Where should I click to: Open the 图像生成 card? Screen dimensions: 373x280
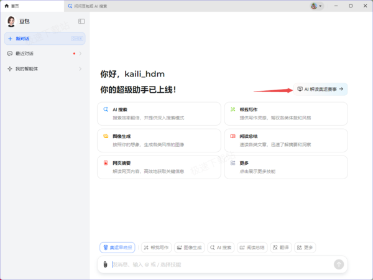click(159, 141)
